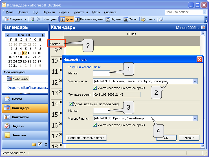Toggle Дополнительный часовой пояс checkbox

(71, 104)
